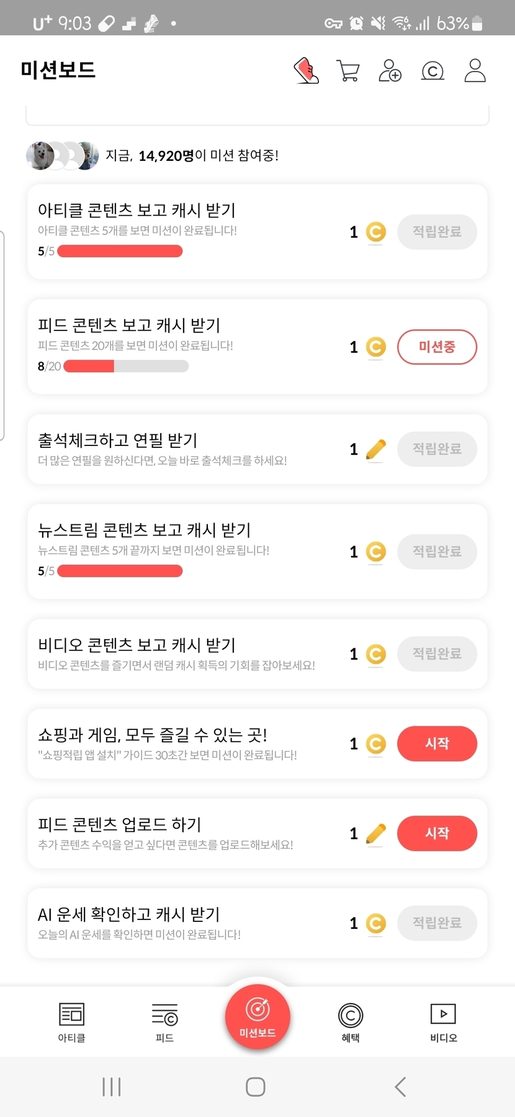Tap the red sneaker icon in header
The height and width of the screenshot is (1117, 515).
[x=306, y=71]
